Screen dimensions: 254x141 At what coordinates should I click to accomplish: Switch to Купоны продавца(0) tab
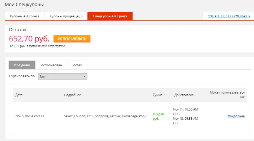[x=66, y=16]
